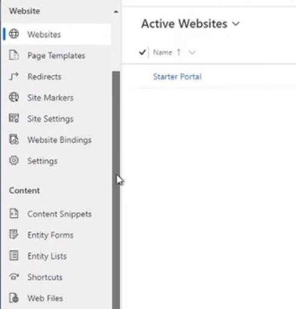Toggle the select-all checkmark in grid header
296x309 pixels.
pyautogui.click(x=142, y=52)
